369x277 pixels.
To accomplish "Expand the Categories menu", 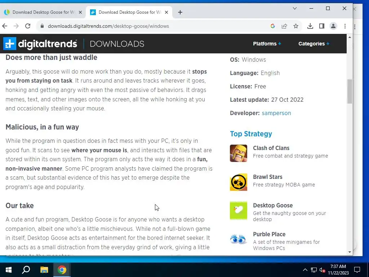I will 314,44.
